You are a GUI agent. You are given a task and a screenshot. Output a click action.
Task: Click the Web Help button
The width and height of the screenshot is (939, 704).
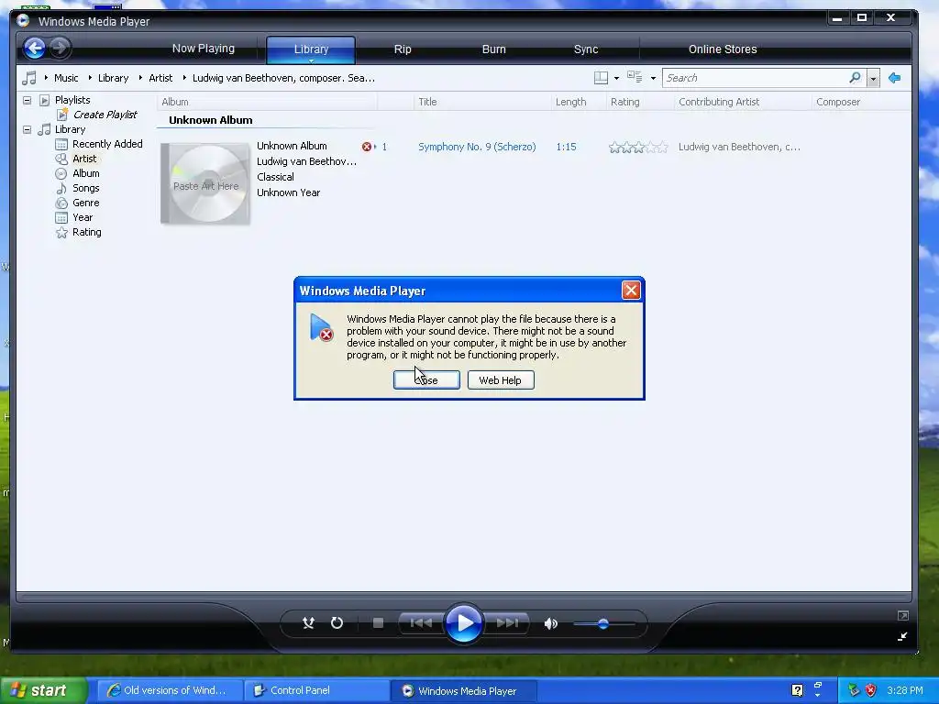tap(501, 380)
